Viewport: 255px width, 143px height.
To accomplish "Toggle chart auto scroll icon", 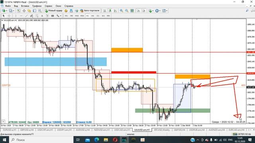I will (x=139, y=11).
